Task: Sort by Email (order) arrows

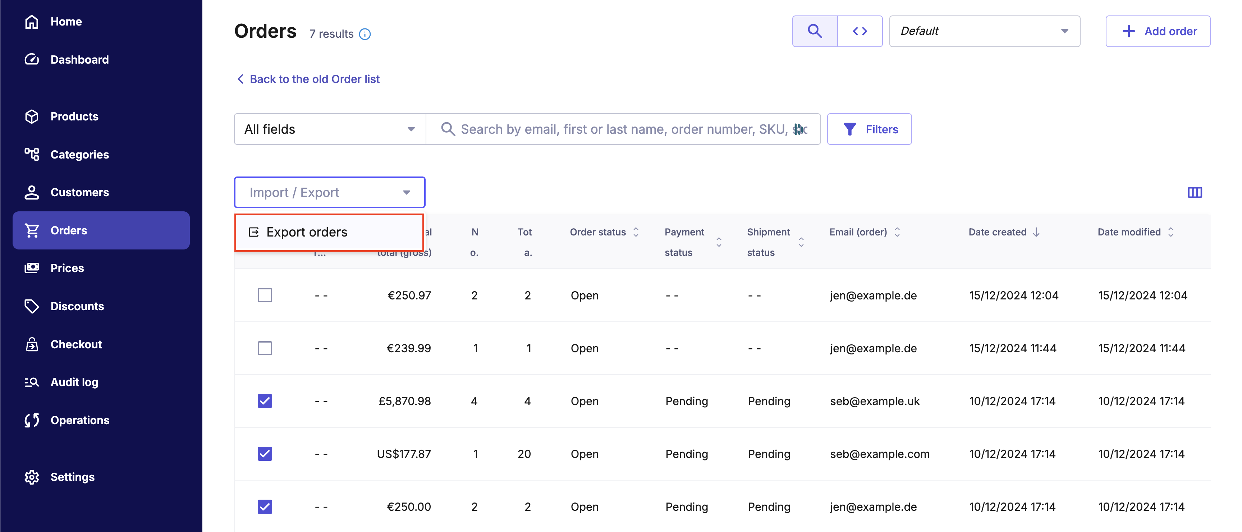Action: pos(897,232)
